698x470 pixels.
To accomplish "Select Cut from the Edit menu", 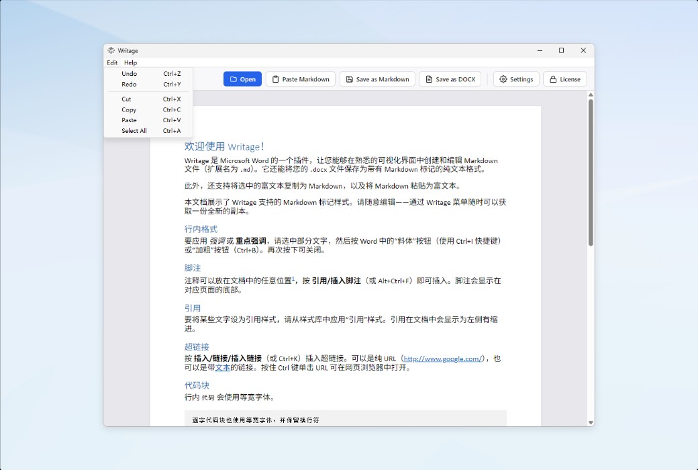I will 126,99.
